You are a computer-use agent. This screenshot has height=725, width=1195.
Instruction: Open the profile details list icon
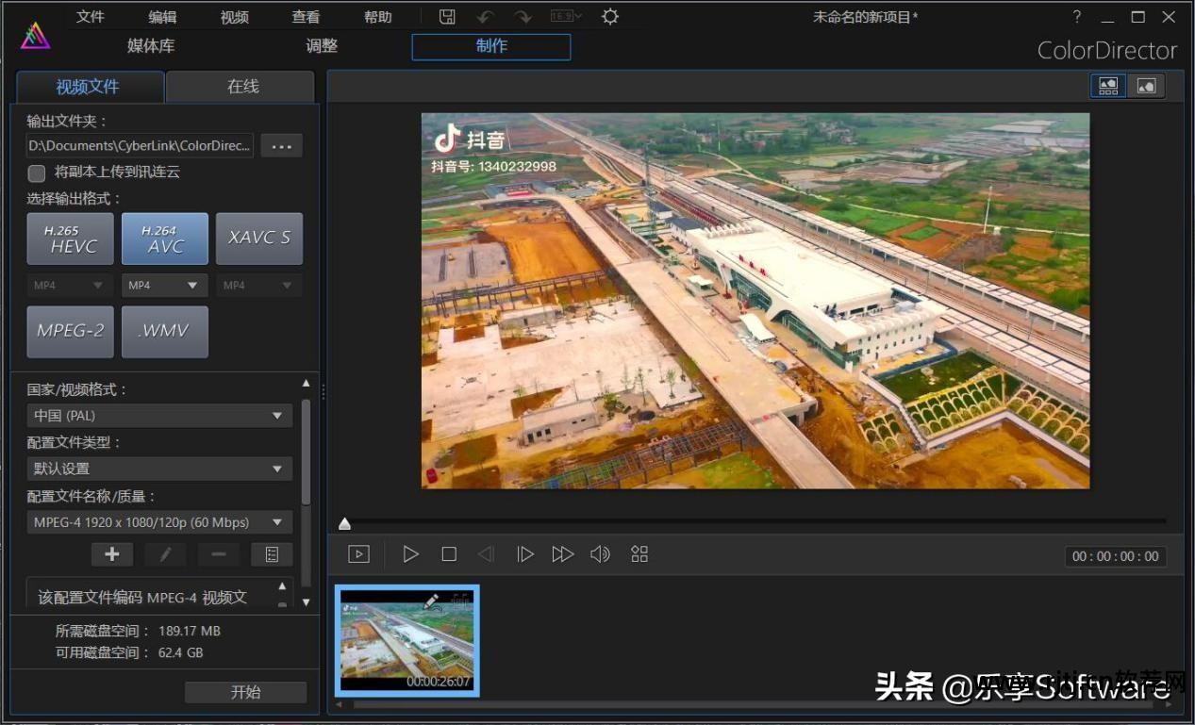[x=272, y=554]
